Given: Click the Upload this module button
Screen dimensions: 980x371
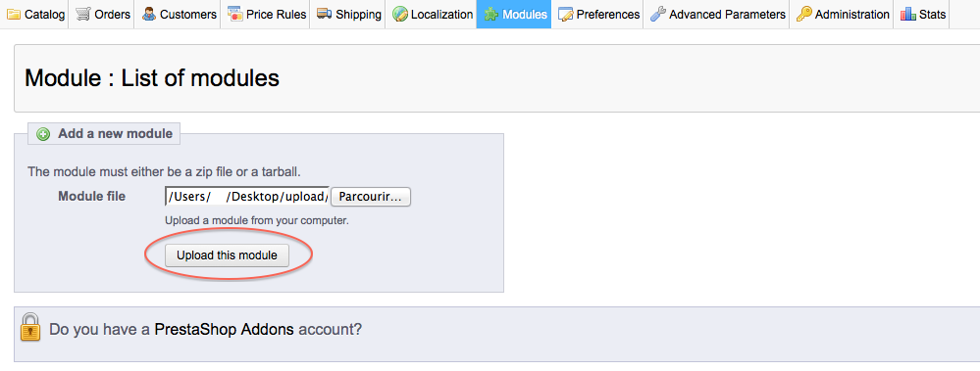Looking at the screenshot, I should (x=227, y=255).
